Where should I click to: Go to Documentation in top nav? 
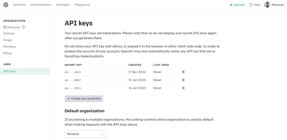[x=41, y=5]
